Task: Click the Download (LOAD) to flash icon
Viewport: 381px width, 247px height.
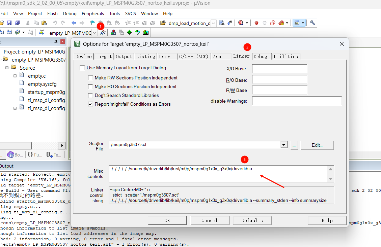Action: click(41, 32)
